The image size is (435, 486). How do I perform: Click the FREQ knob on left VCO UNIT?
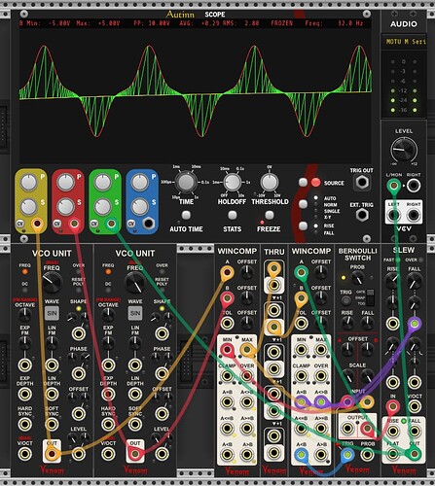point(52,283)
